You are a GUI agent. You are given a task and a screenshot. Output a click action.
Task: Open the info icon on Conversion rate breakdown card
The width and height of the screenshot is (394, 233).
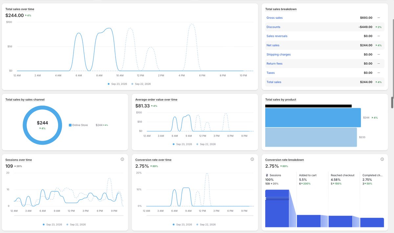[382, 159]
